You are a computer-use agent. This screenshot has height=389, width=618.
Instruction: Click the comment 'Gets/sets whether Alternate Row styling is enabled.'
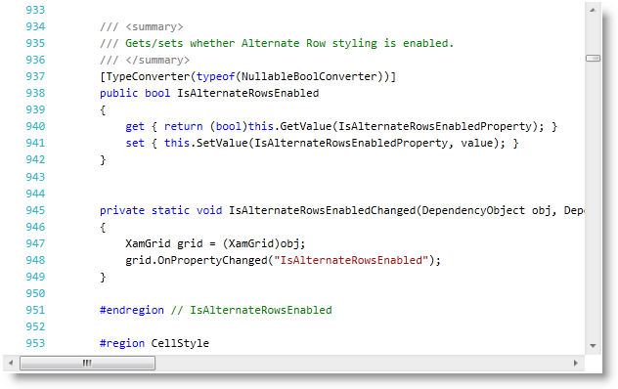289,43
